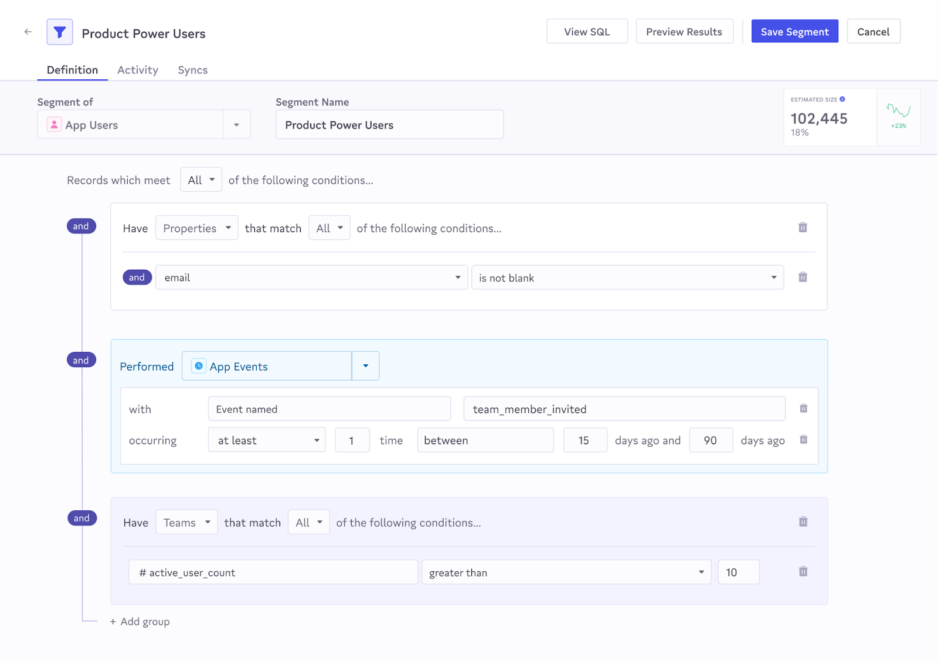Click the App Users person icon
The image size is (938, 661).
click(54, 124)
